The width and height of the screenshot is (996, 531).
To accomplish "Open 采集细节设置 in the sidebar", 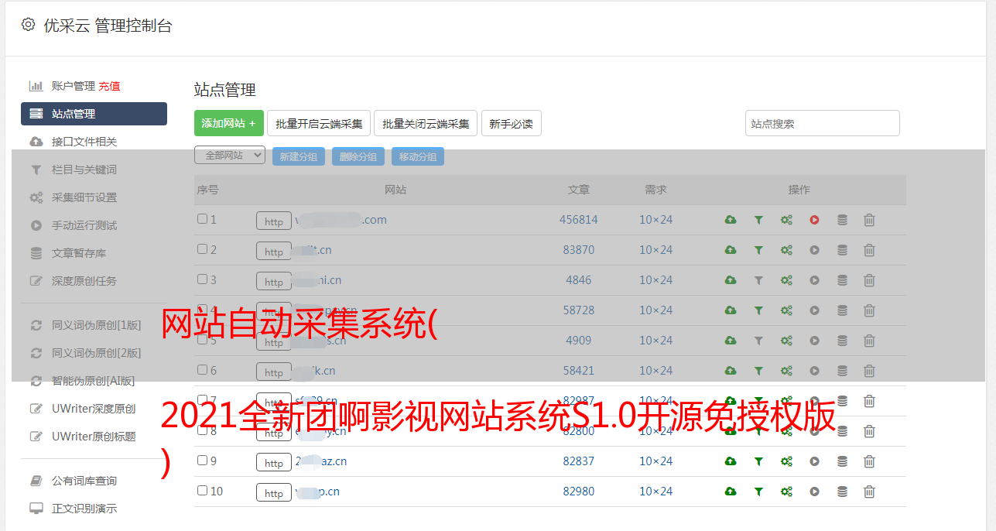I will pos(84,197).
